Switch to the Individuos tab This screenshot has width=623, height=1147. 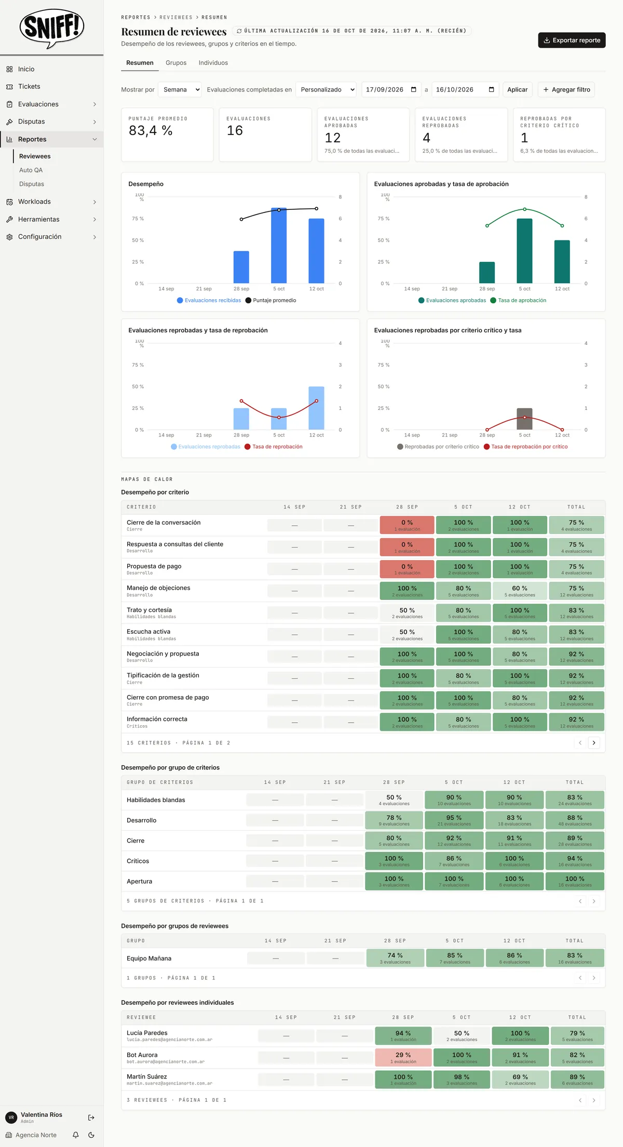tap(213, 63)
